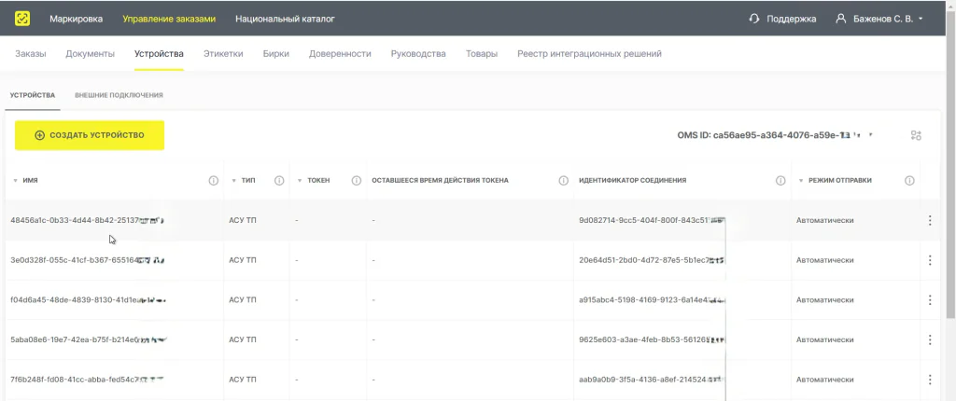
Task: Expand the ТИП column filter arrow
Action: click(233, 181)
